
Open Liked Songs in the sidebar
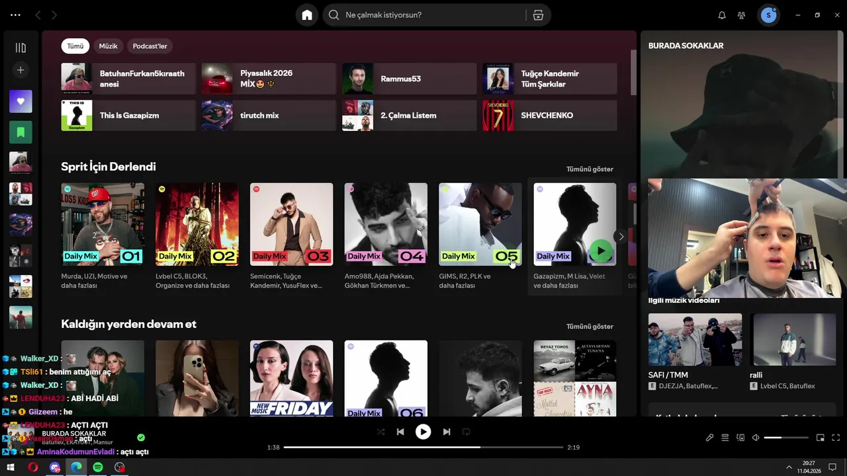(x=21, y=101)
